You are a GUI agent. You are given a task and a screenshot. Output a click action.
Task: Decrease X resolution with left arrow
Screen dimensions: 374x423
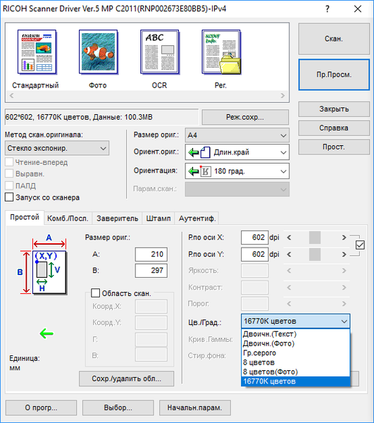coord(289,238)
